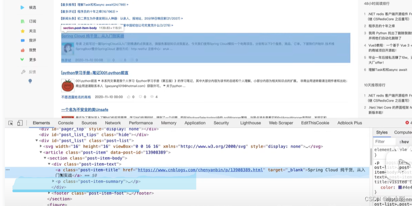Click the 我评 comment bubble icon
The height and width of the screenshot is (206, 412).
(x=23, y=40)
